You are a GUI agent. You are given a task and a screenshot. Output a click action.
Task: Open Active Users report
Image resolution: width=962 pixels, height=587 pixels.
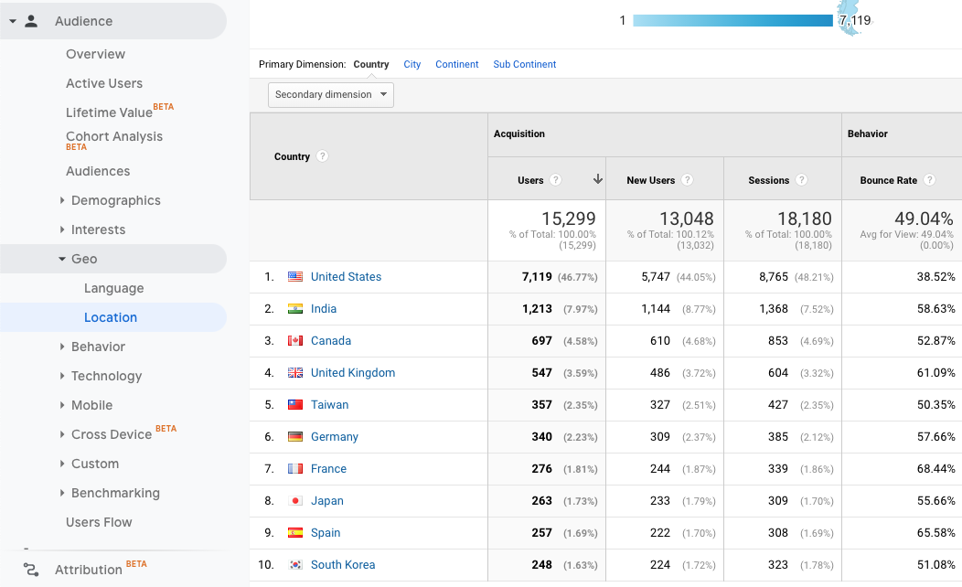pos(104,83)
